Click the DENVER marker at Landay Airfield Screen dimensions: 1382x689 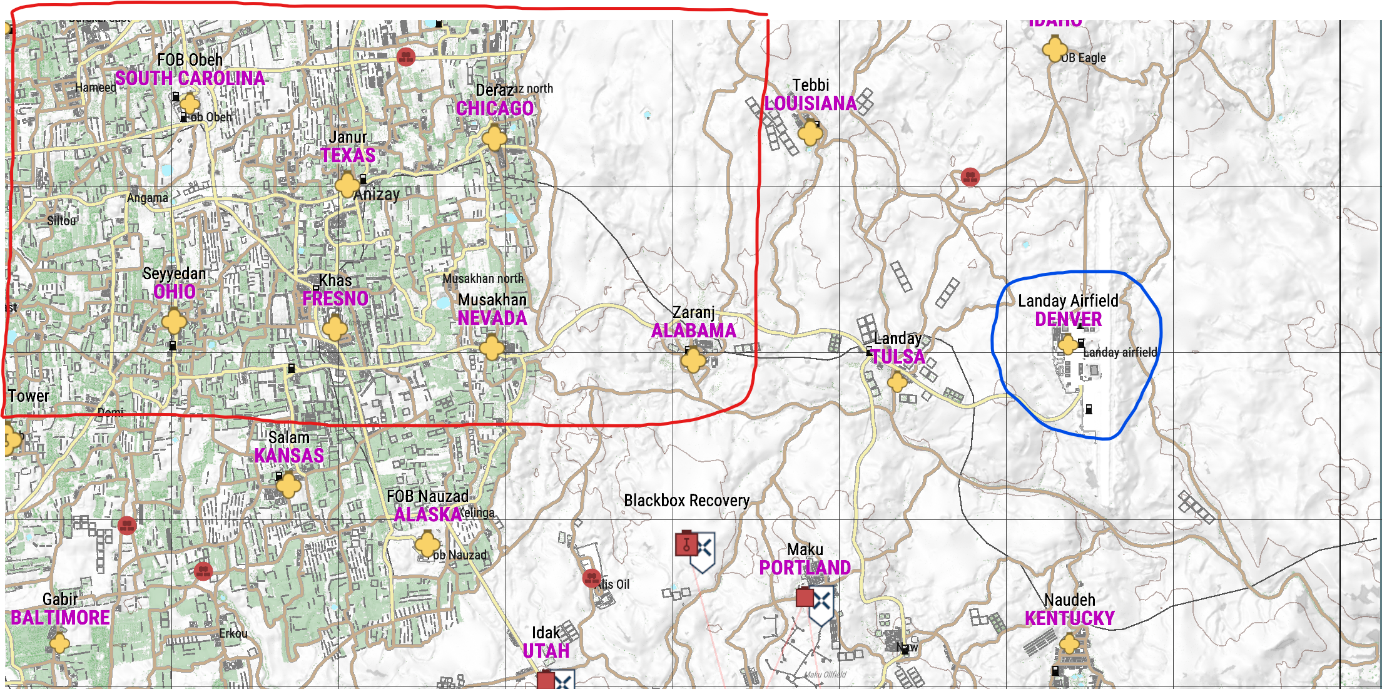(1068, 344)
